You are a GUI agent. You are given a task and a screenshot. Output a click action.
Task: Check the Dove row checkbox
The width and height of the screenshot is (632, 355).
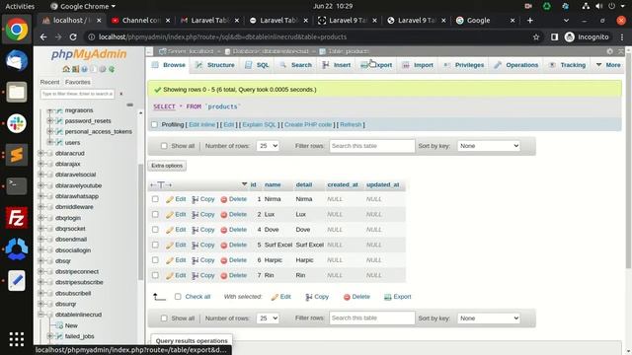click(x=155, y=230)
